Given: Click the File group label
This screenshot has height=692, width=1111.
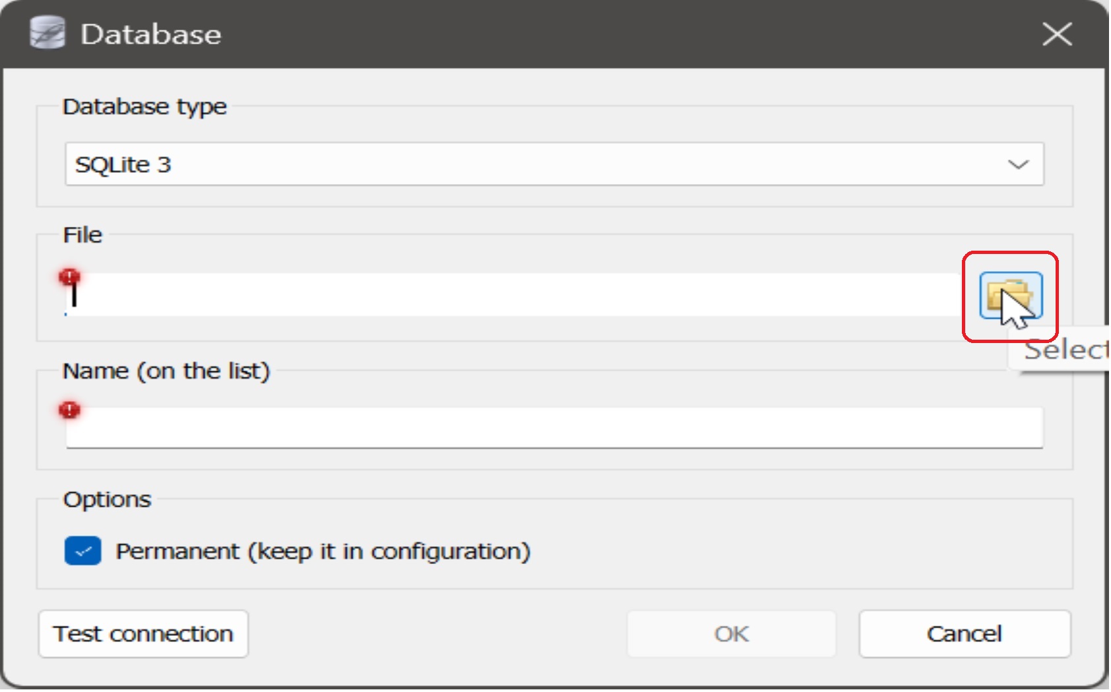Looking at the screenshot, I should click(x=82, y=236).
